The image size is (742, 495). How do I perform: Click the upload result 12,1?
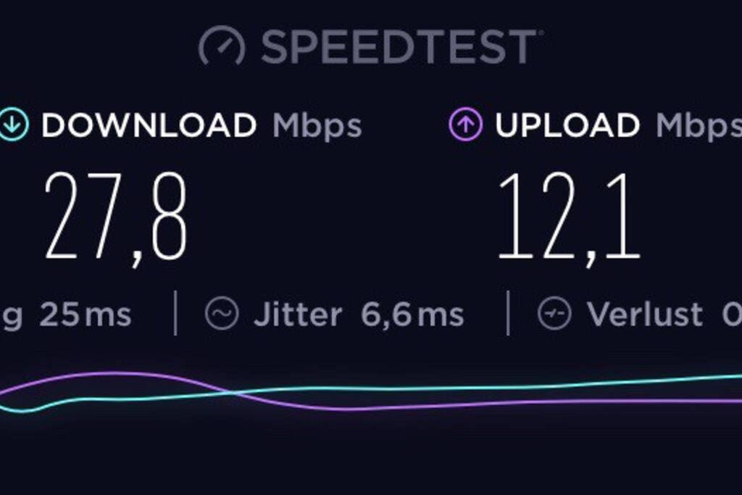(570, 219)
